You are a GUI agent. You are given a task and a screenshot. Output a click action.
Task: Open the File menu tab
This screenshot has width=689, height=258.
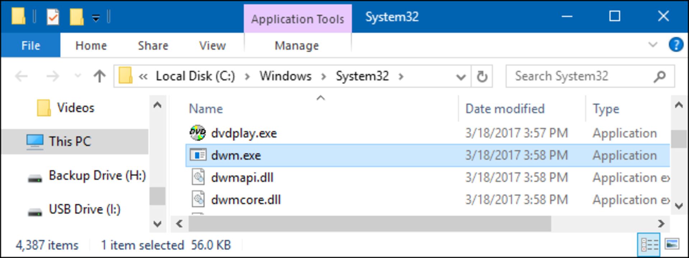(31, 45)
